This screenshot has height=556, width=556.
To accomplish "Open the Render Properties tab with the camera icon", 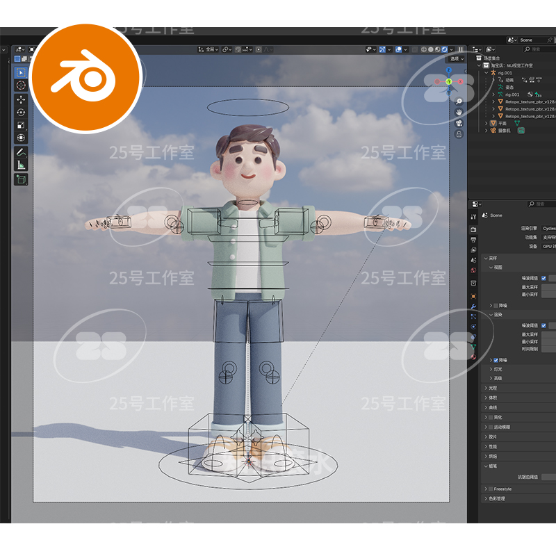I will 473,228.
